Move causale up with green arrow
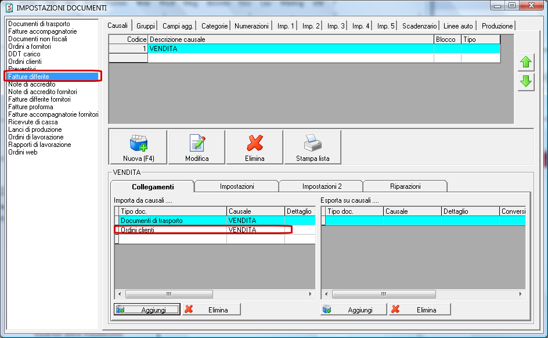Image resolution: width=548 pixels, height=338 pixels. (x=526, y=63)
